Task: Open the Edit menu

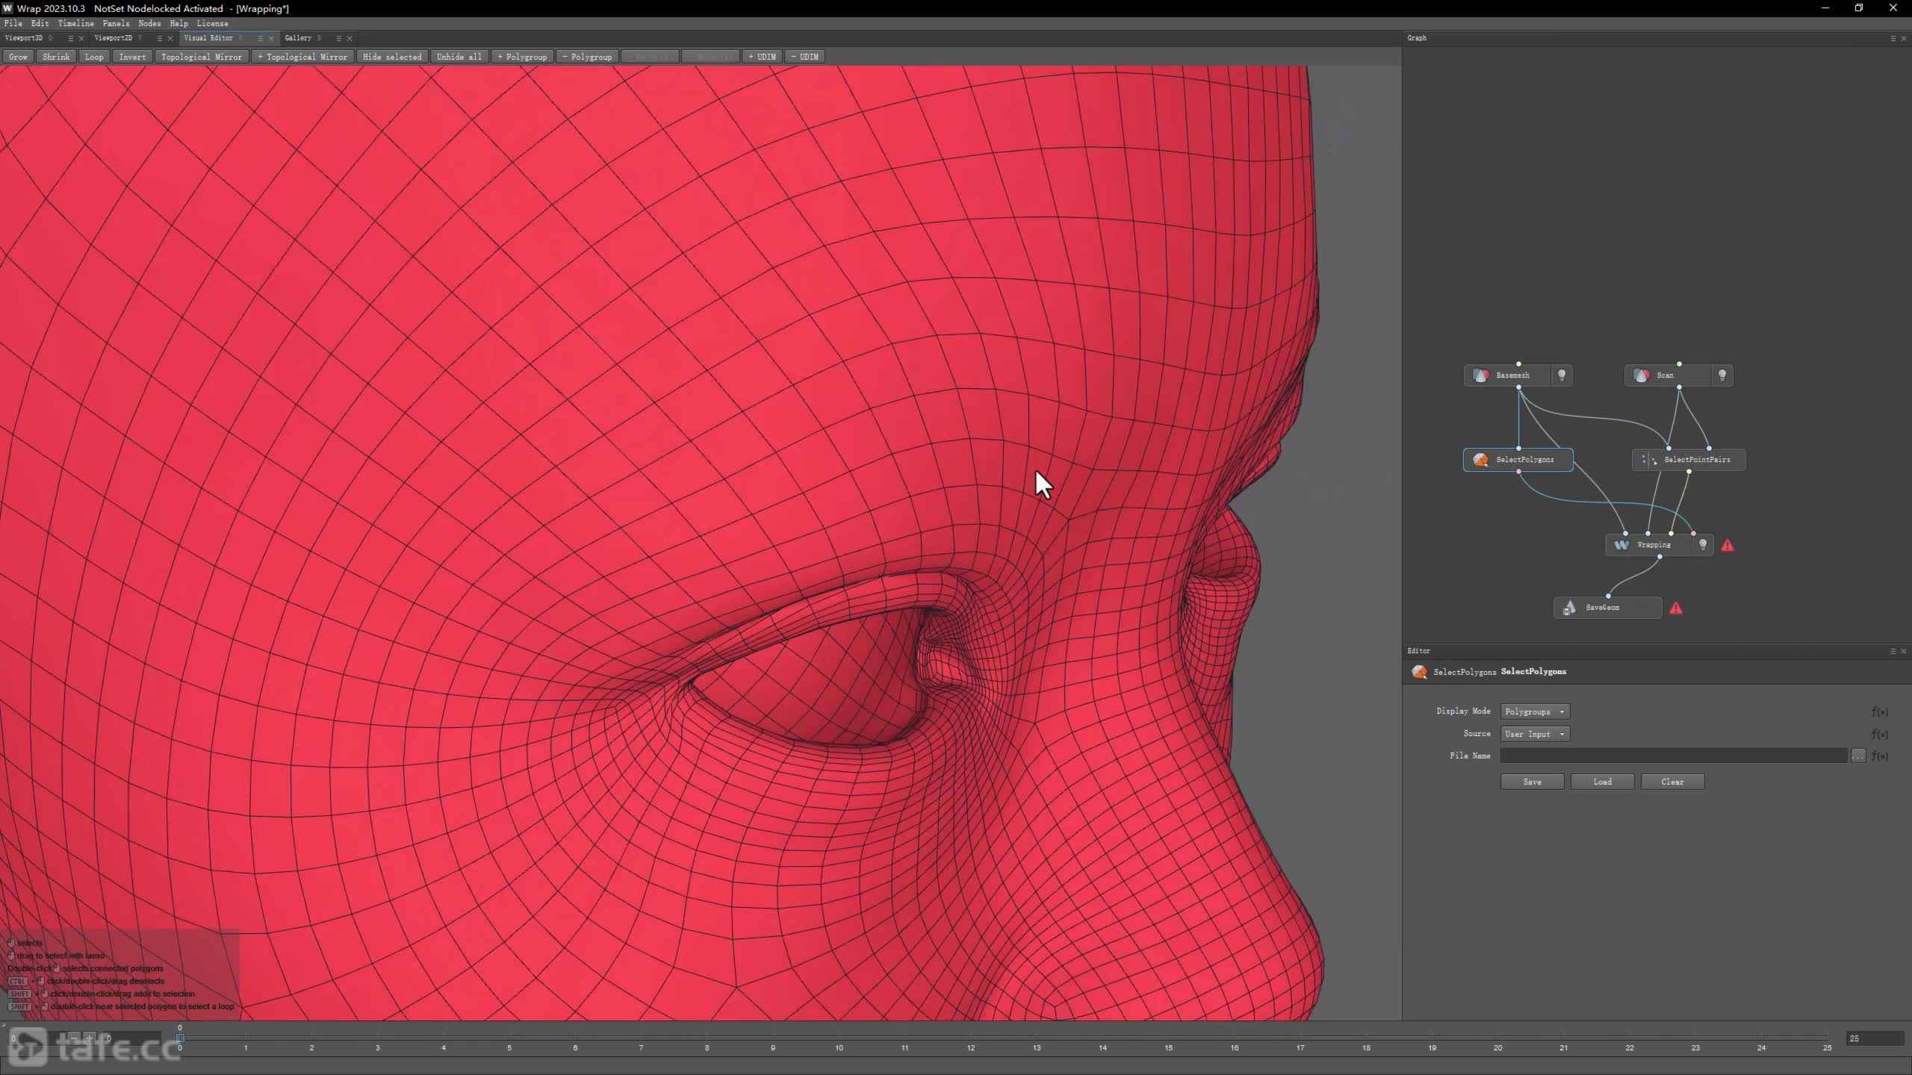Action: (x=40, y=23)
